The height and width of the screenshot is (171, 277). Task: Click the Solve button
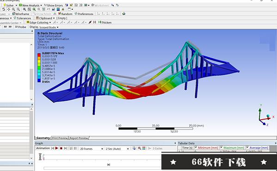click(x=8, y=5)
